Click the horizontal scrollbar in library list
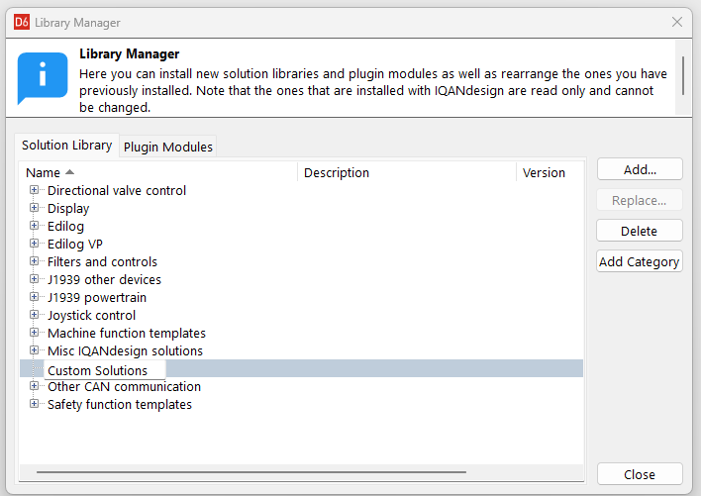This screenshot has height=496, width=701. 251,472
